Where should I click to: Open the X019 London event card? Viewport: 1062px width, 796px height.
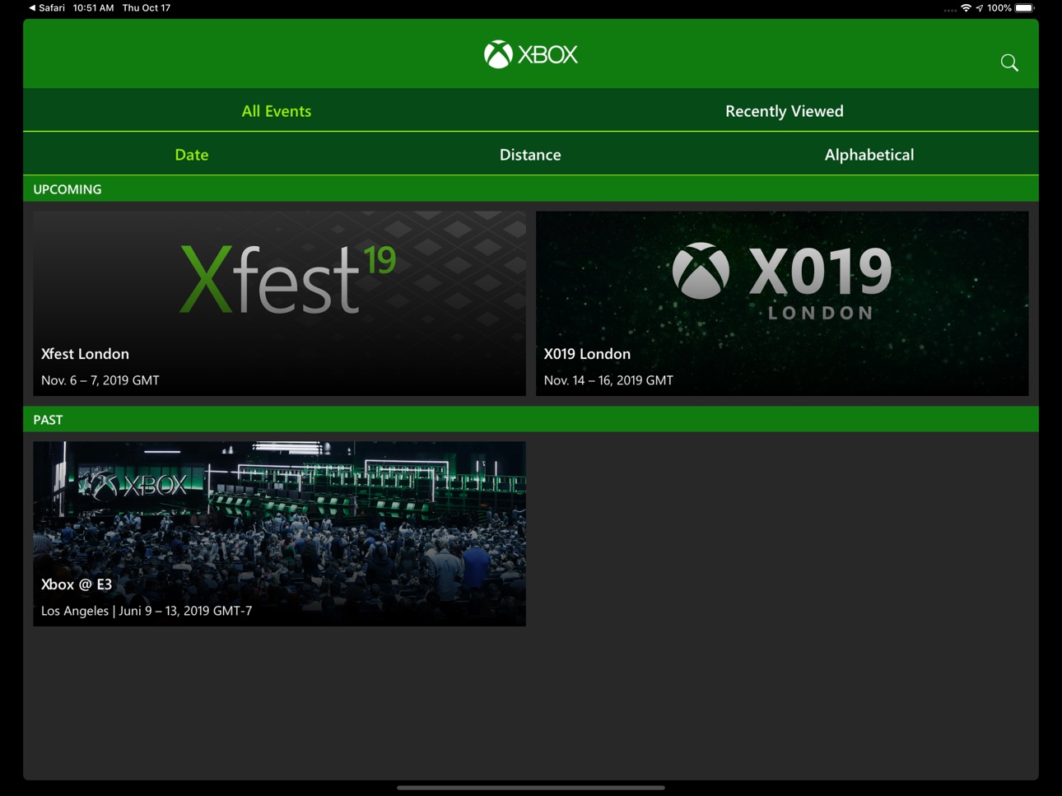(782, 303)
